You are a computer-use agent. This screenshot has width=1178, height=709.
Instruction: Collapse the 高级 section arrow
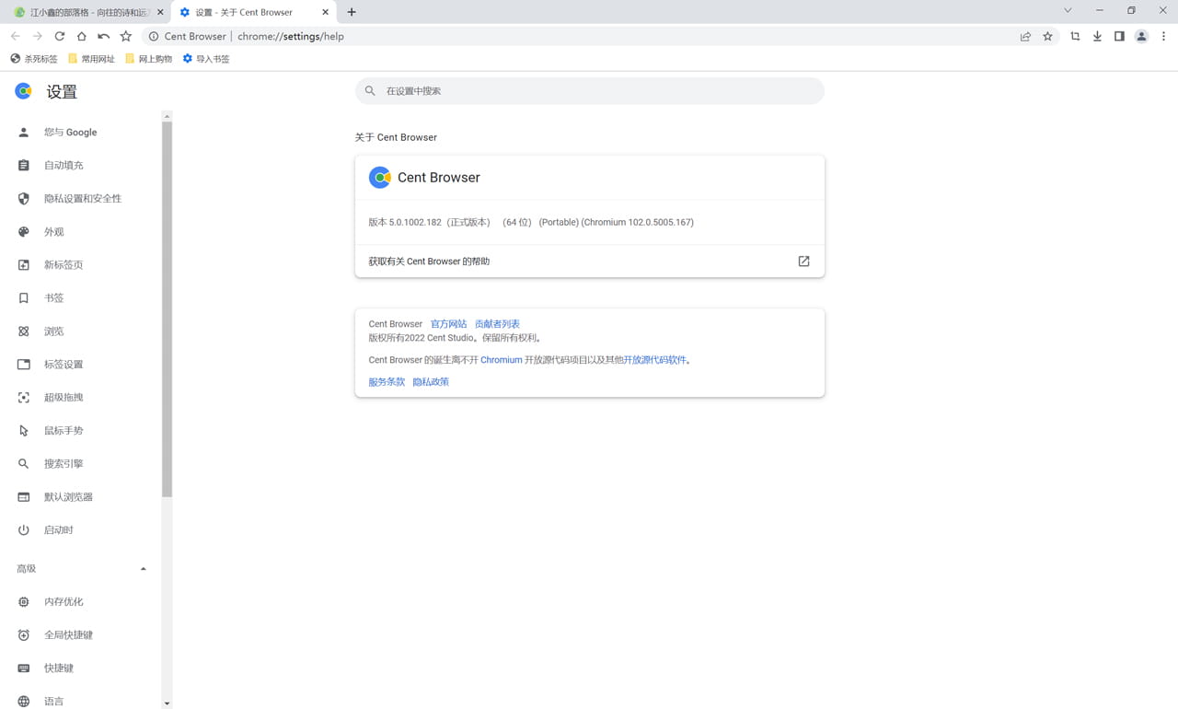click(143, 569)
